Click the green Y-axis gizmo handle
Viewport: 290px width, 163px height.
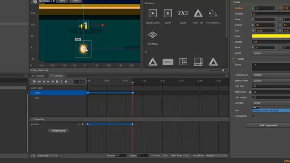[83, 6]
